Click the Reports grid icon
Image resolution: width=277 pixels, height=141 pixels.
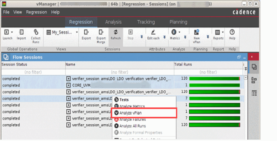coord(217,32)
